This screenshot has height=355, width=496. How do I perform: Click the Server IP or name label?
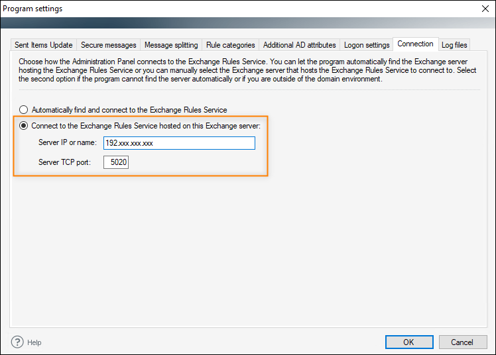(x=68, y=142)
